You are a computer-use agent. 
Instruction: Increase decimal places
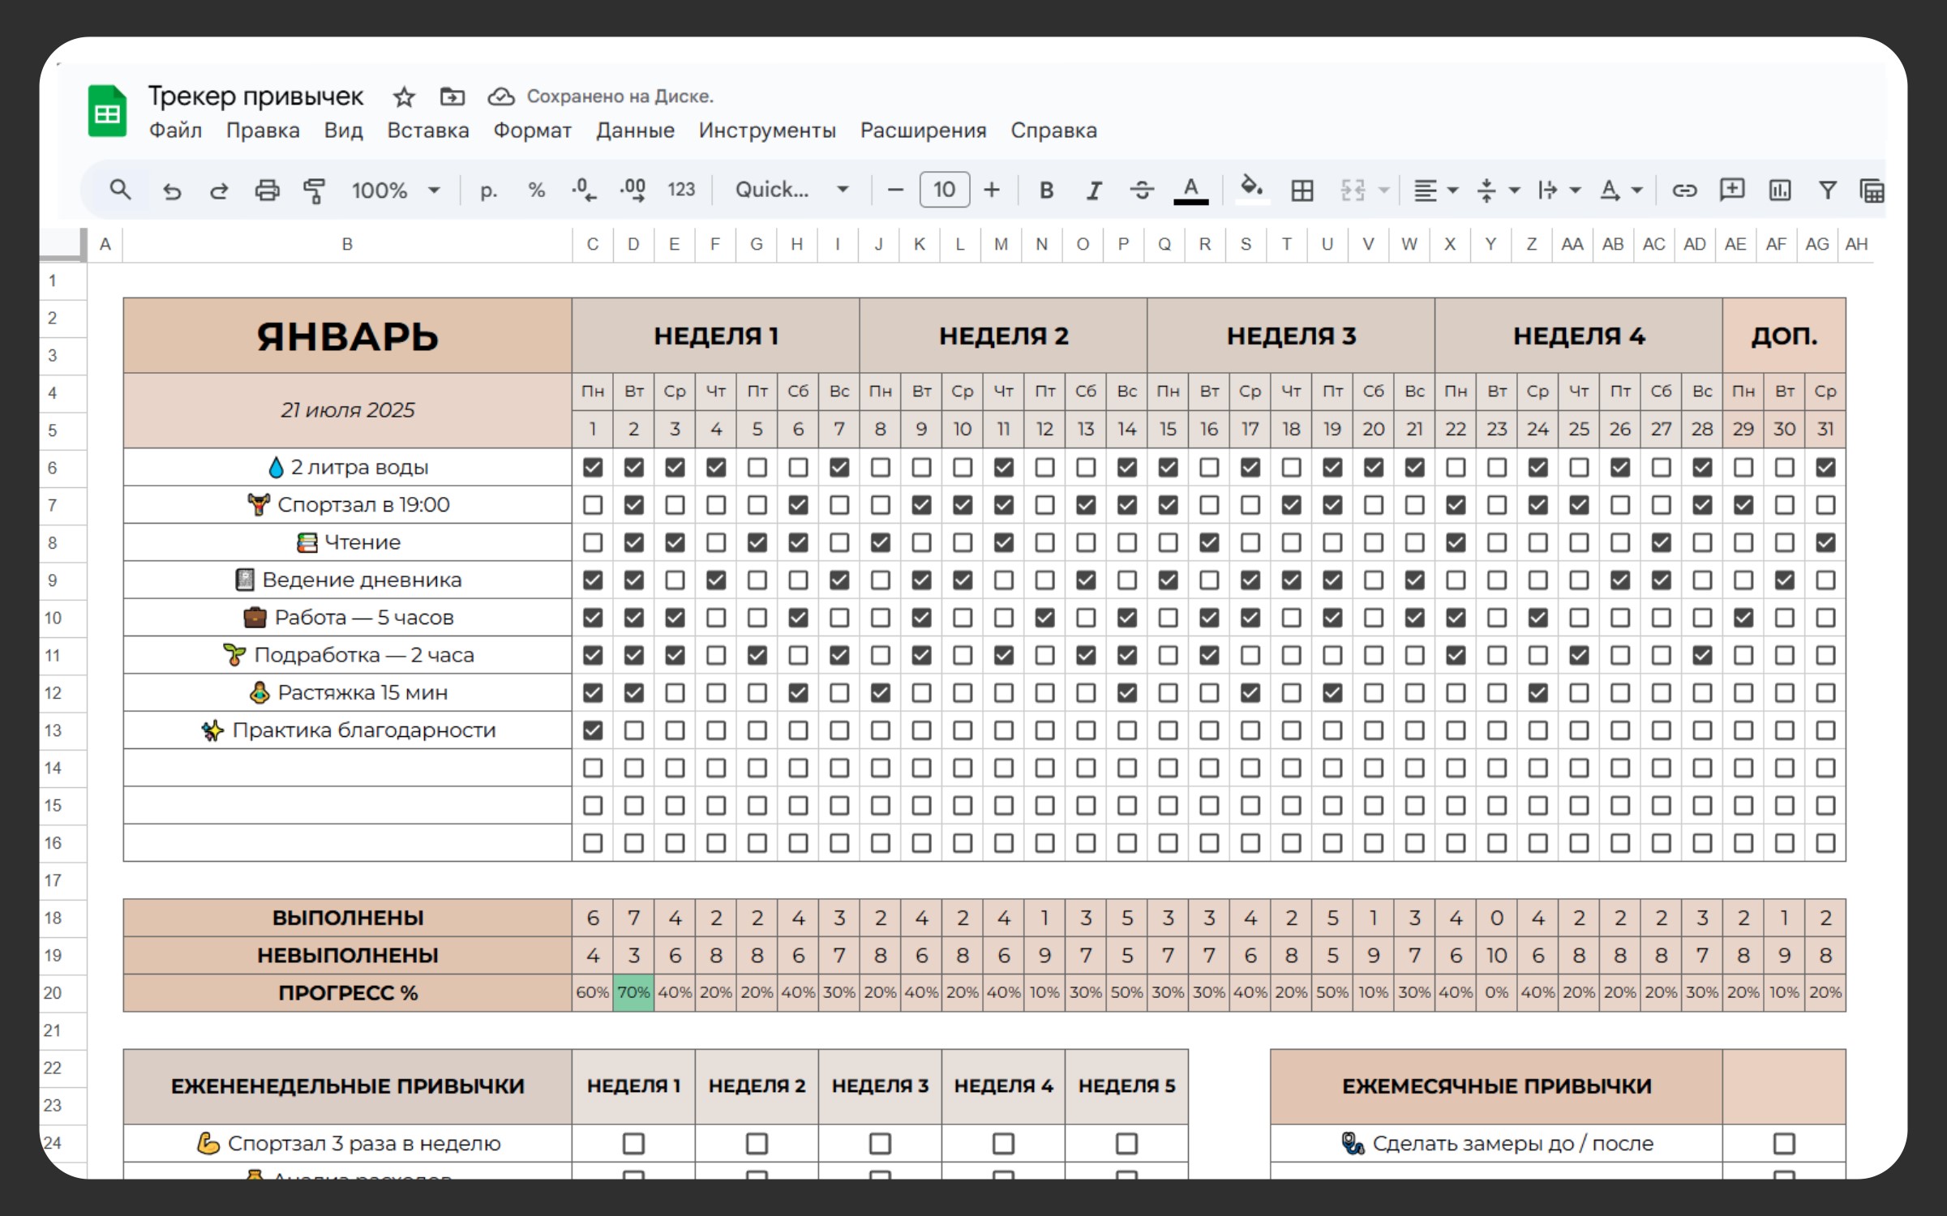pyautogui.click(x=633, y=191)
